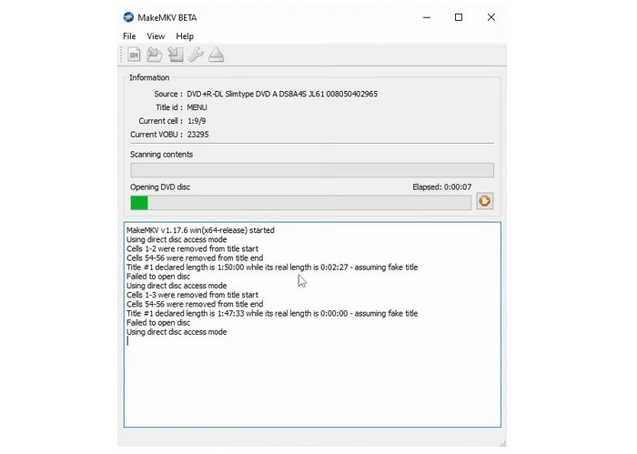637x454 pixels.
Task: Click the Current VOBU value 23295
Action: (x=197, y=134)
